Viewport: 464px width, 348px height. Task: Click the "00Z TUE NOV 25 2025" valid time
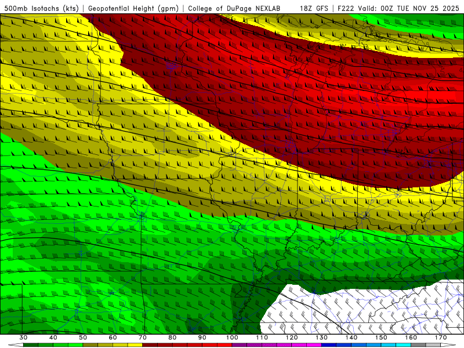click(420, 8)
